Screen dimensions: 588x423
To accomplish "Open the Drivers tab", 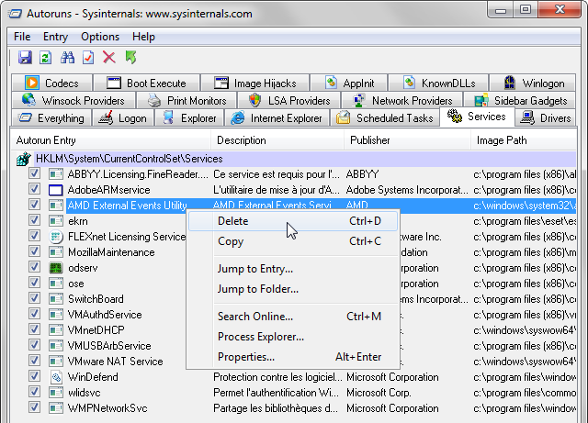I will point(545,118).
